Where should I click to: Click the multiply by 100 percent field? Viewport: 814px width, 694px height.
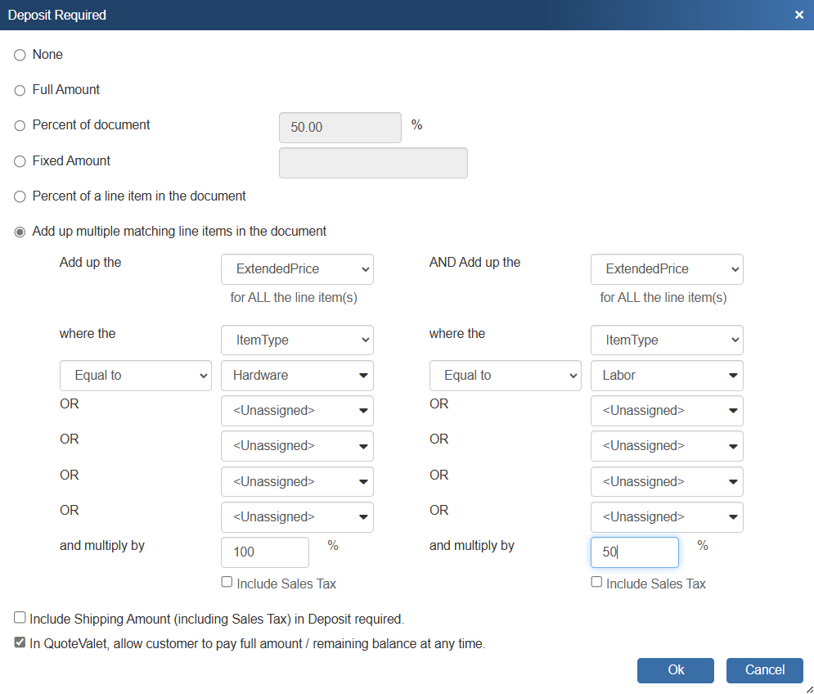(265, 552)
